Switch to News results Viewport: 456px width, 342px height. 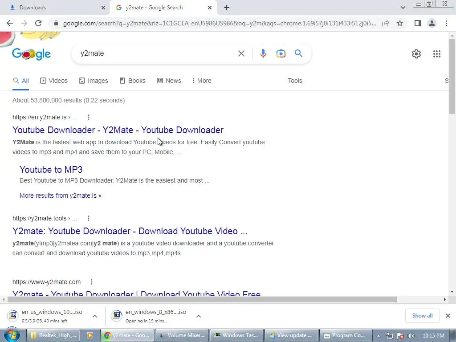pyautogui.click(x=169, y=81)
